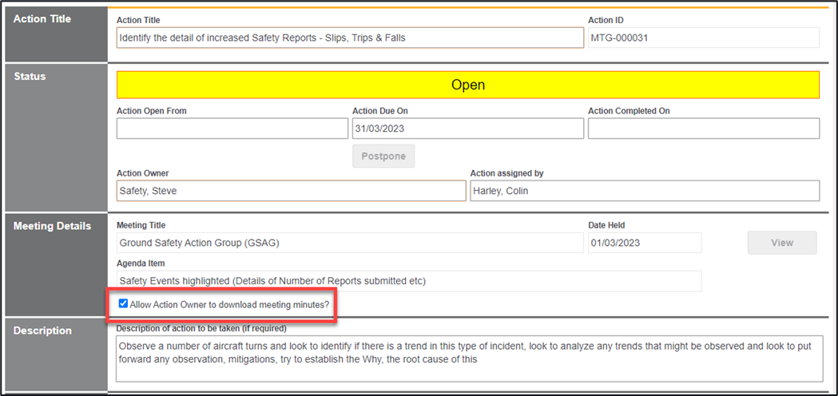Click the View button for the meeting

[781, 243]
